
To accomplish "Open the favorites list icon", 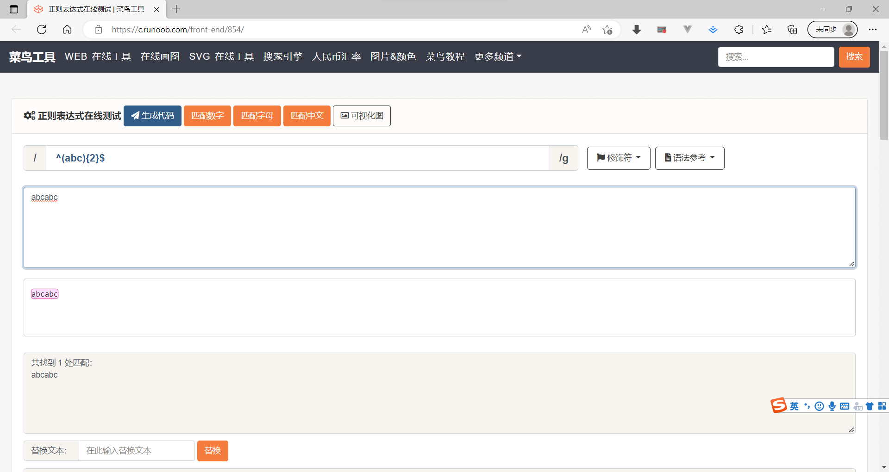I will (767, 30).
